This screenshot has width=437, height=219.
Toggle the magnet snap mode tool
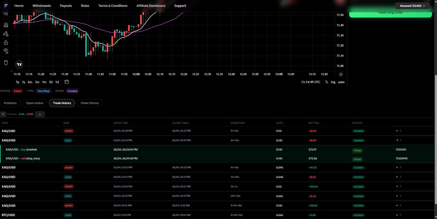[x=5, y=25]
